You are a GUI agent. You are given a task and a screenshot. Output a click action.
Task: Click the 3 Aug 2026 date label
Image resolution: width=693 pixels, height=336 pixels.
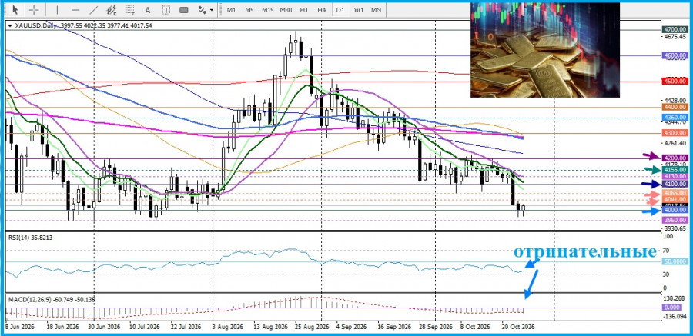(x=228, y=328)
